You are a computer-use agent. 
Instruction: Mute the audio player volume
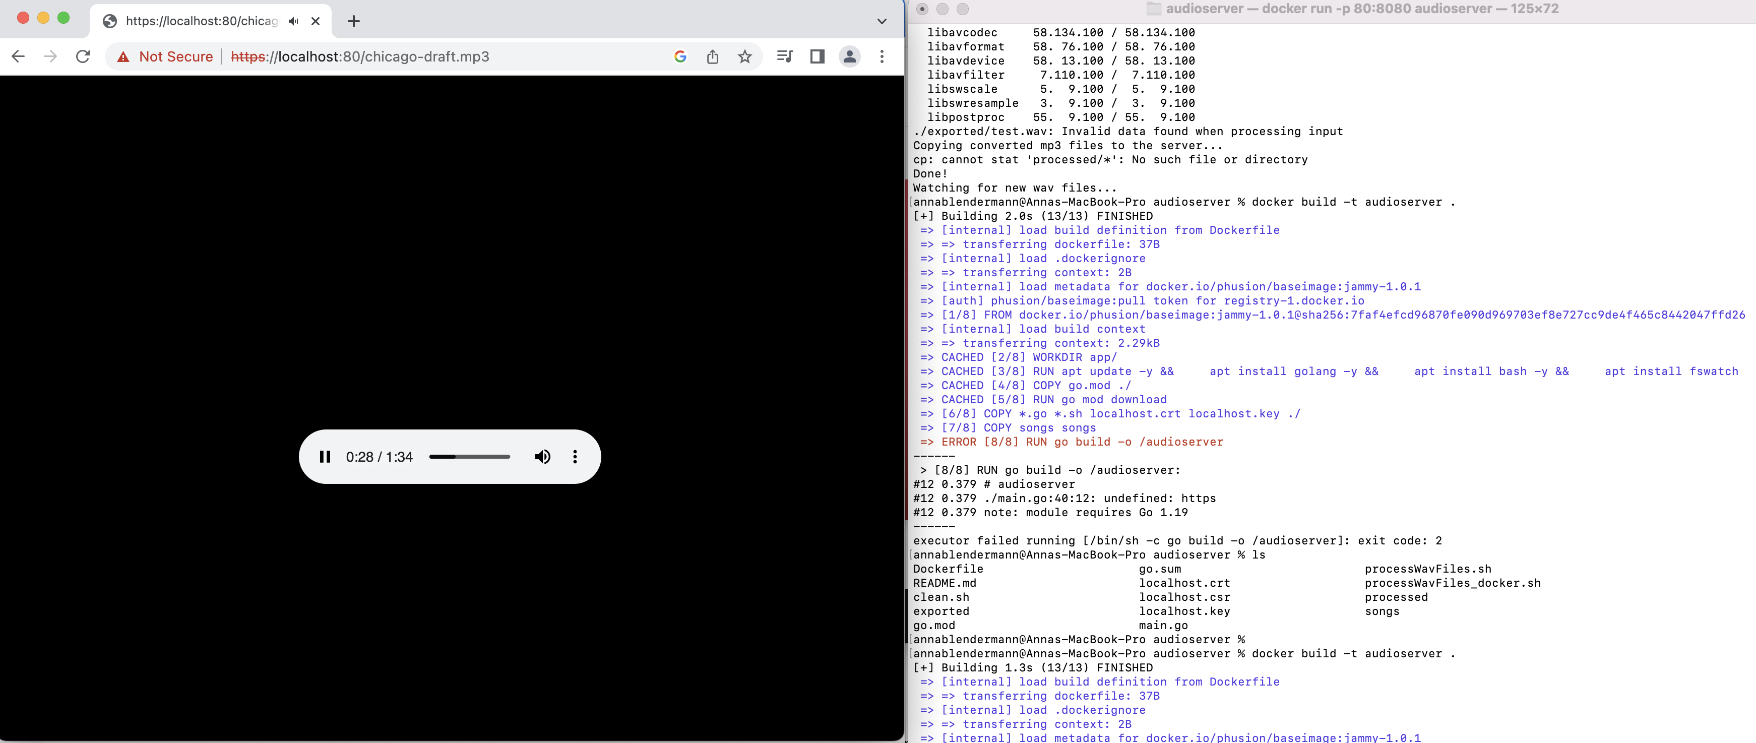pyautogui.click(x=542, y=457)
